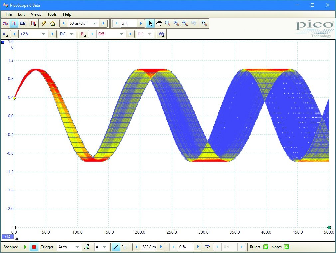The height and width of the screenshot is (253, 336).
Task: Click the zoom out magnifier
Action: tap(185, 23)
